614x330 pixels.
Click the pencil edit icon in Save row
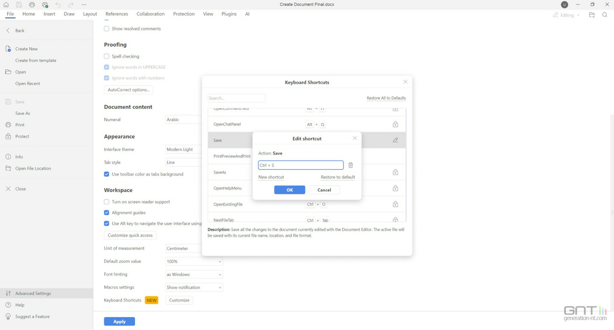click(395, 140)
